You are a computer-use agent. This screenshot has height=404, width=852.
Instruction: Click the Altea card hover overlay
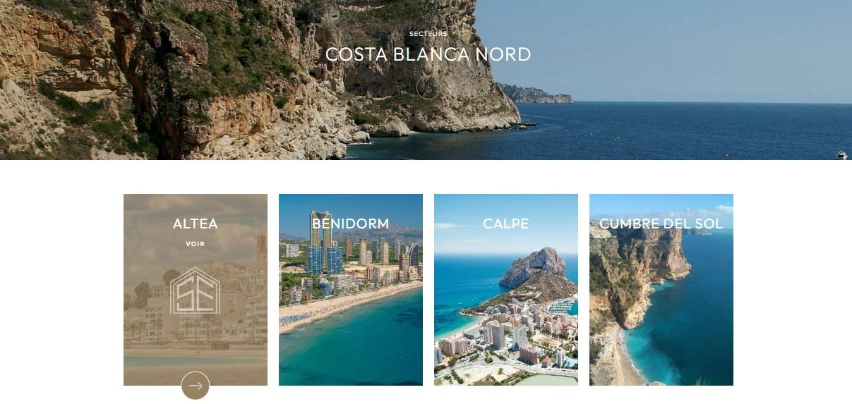(x=196, y=290)
